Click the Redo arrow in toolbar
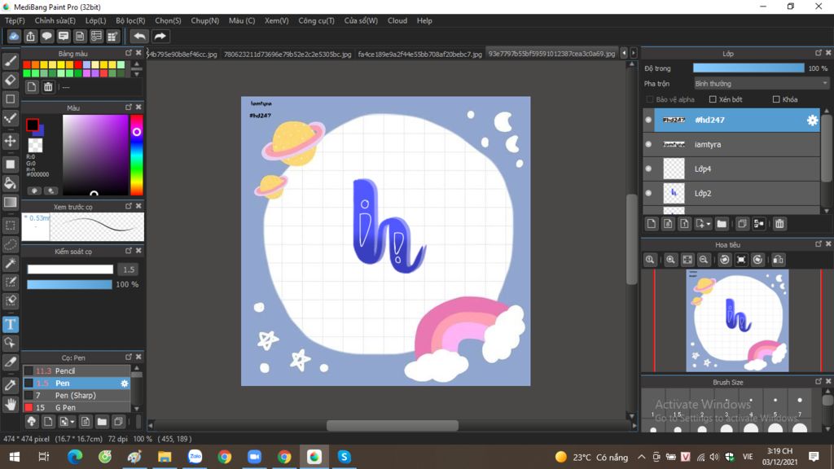Image resolution: width=834 pixels, height=469 pixels. tap(160, 36)
